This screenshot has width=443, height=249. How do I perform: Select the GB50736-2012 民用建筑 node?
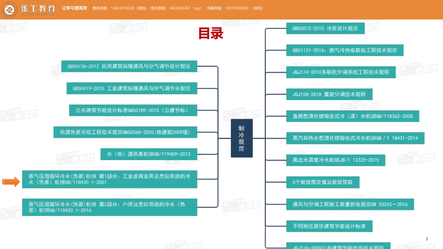click(129, 67)
